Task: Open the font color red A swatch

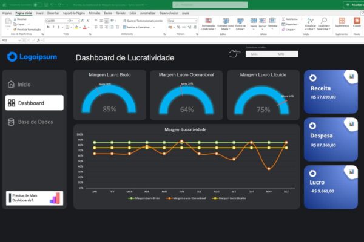Action: tap(85, 27)
